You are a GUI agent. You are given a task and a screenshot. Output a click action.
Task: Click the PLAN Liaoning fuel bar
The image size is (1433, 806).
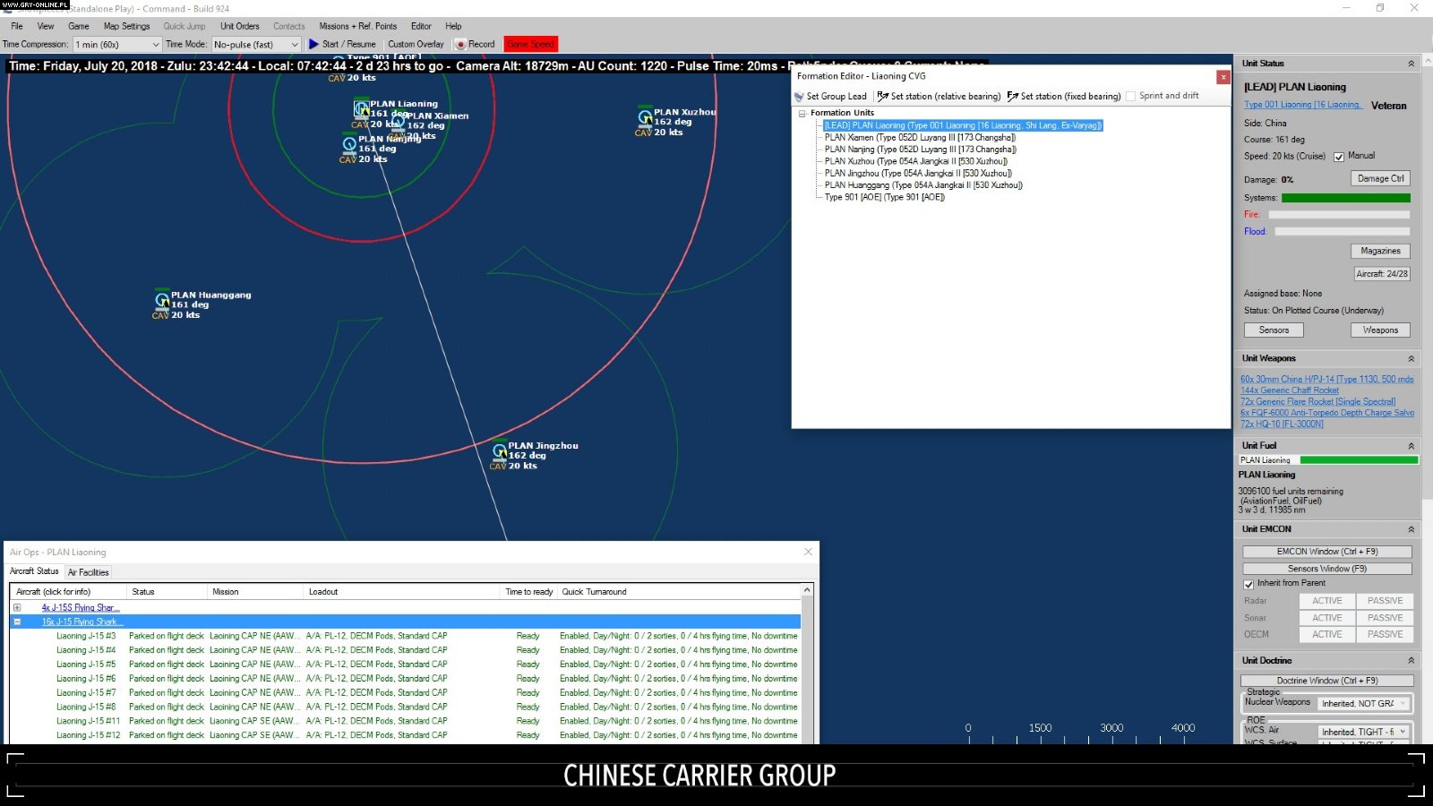pos(1328,459)
